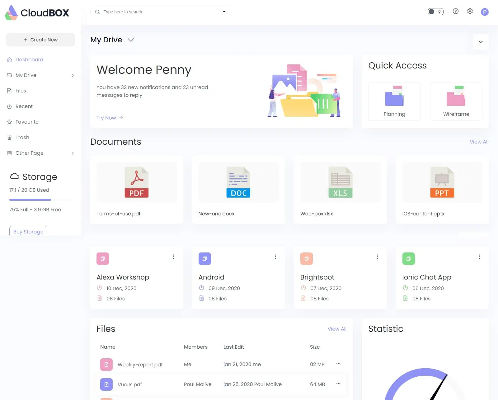Viewport: 498px width, 400px height.
Task: Open the Wireframe folder icon in Quick Access
Action: pos(456,97)
